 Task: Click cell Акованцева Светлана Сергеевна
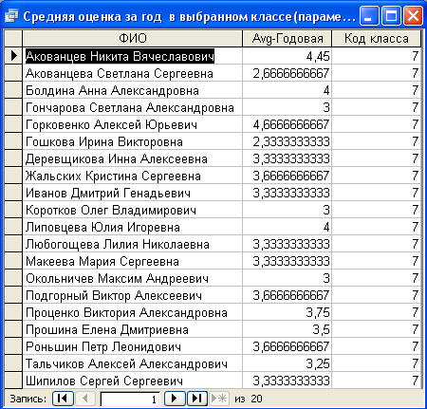[133, 73]
